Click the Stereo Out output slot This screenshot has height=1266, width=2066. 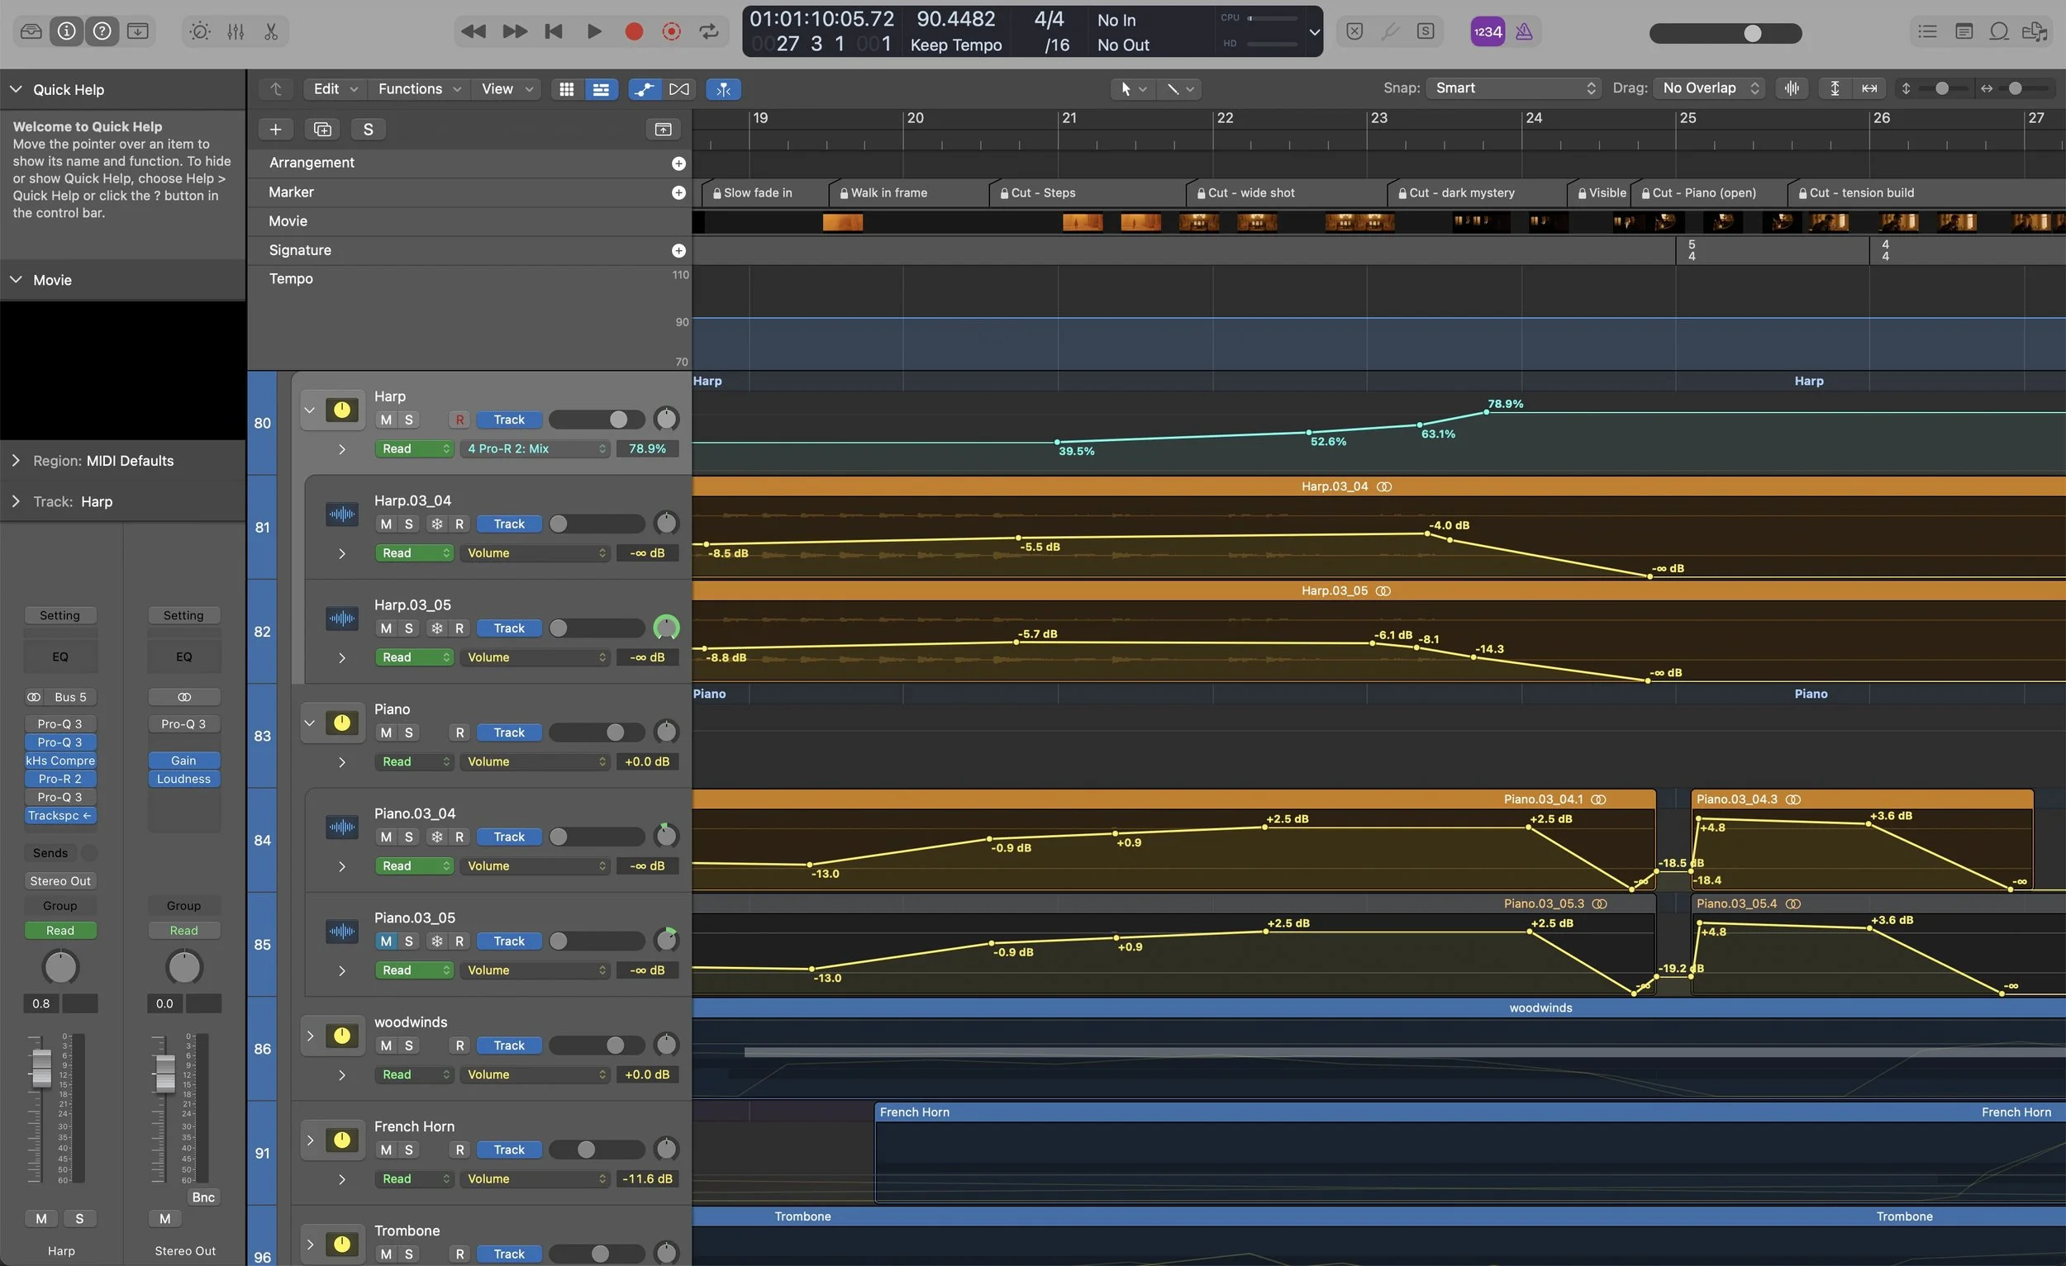(60, 881)
